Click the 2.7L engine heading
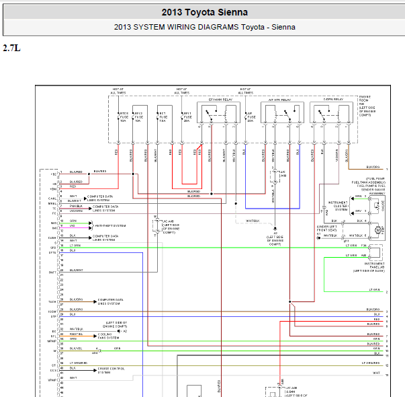This screenshot has height=397, width=405. [x=11, y=48]
